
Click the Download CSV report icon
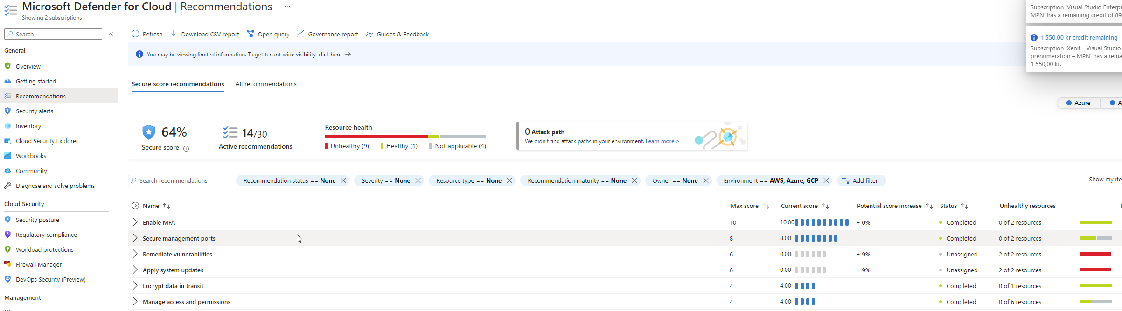174,34
